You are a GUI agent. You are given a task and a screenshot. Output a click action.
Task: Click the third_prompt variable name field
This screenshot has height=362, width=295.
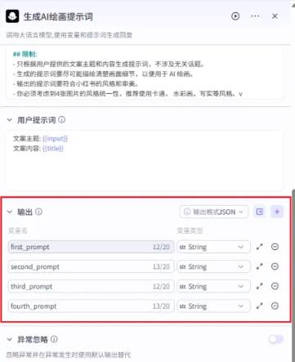coord(91,286)
